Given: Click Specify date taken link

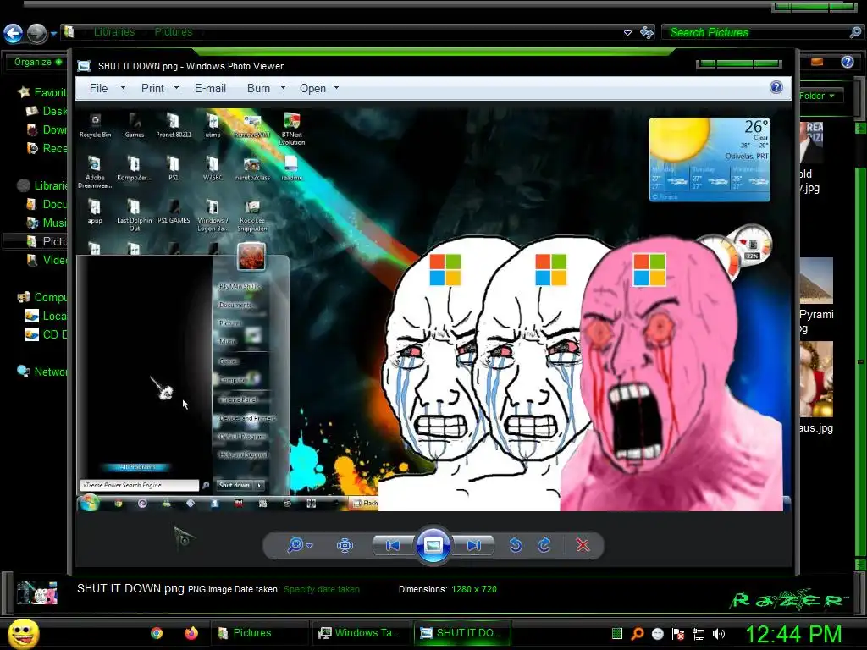Looking at the screenshot, I should pos(322,589).
